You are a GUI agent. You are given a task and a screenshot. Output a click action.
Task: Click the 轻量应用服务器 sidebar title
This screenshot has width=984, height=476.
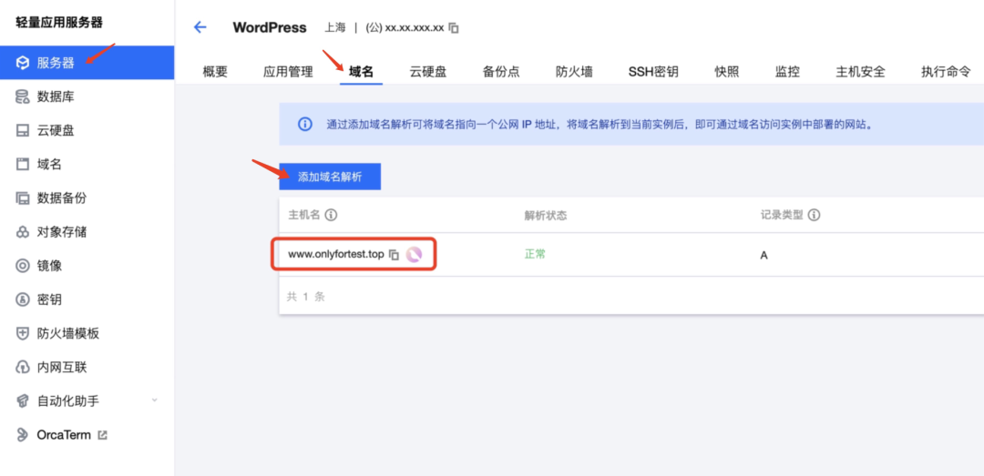point(59,23)
